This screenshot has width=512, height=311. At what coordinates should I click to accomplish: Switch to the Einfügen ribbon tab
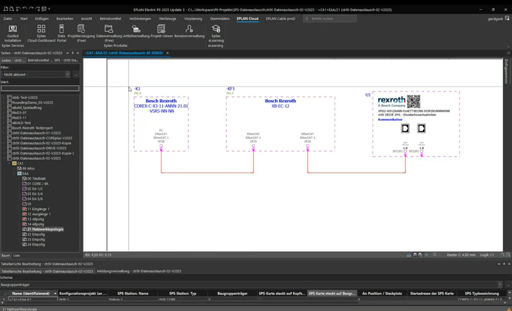(x=42, y=19)
